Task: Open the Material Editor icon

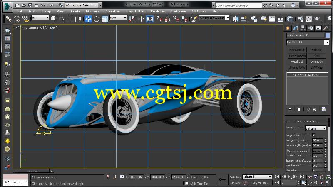Action: click(x=290, y=19)
